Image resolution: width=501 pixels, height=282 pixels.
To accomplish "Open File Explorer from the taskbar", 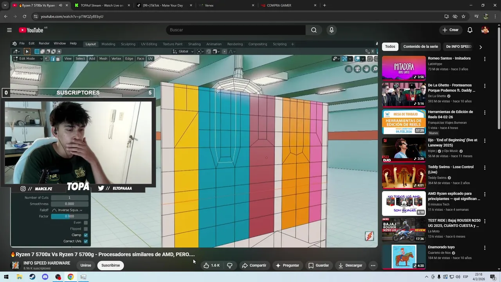I will coord(19,277).
